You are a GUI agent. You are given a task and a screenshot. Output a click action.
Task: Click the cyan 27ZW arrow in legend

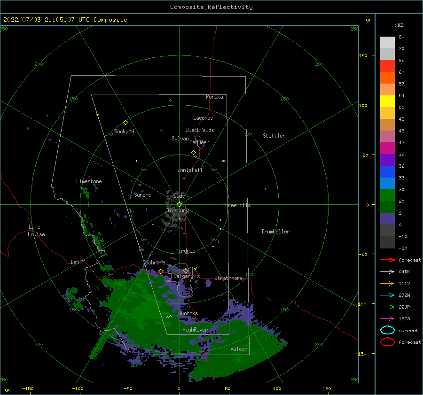click(387, 295)
